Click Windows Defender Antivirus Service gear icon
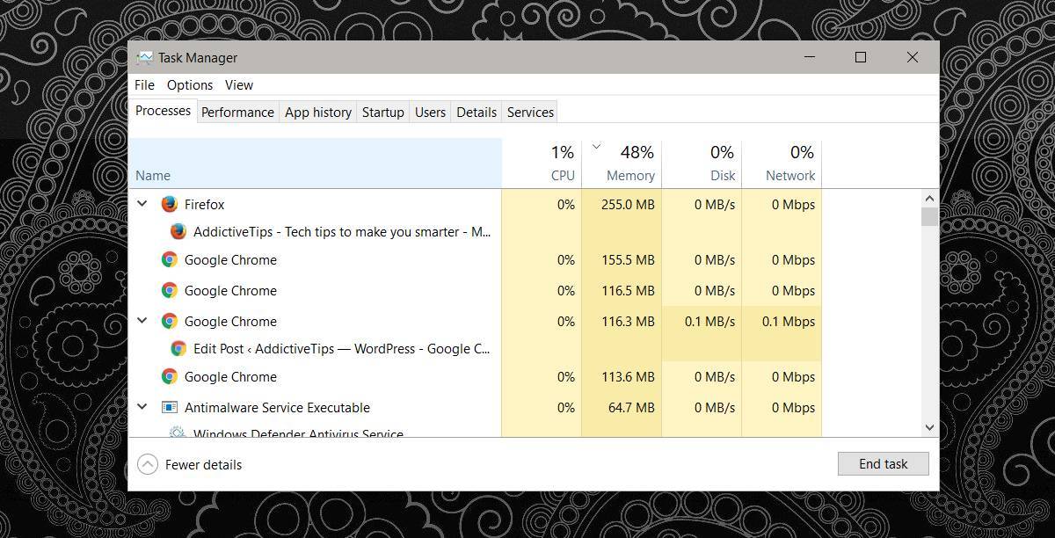This screenshot has width=1055, height=538. tap(177, 433)
